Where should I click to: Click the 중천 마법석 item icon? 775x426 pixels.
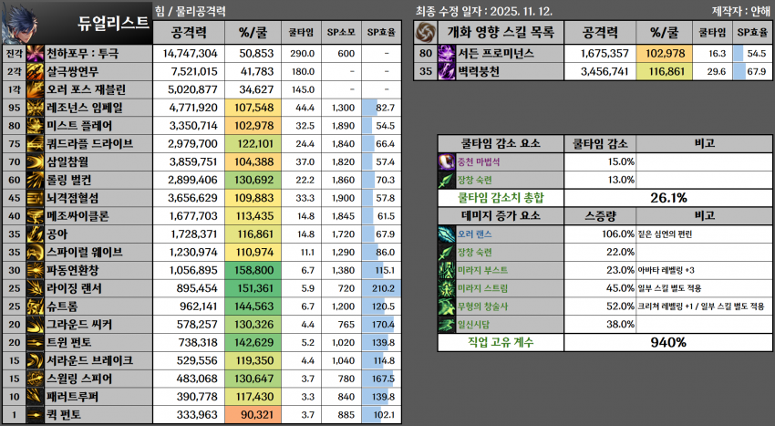click(447, 161)
